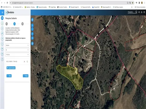Viewport: 146px width, 109px height.
Task: Go back in the browser
Action: 2,3
